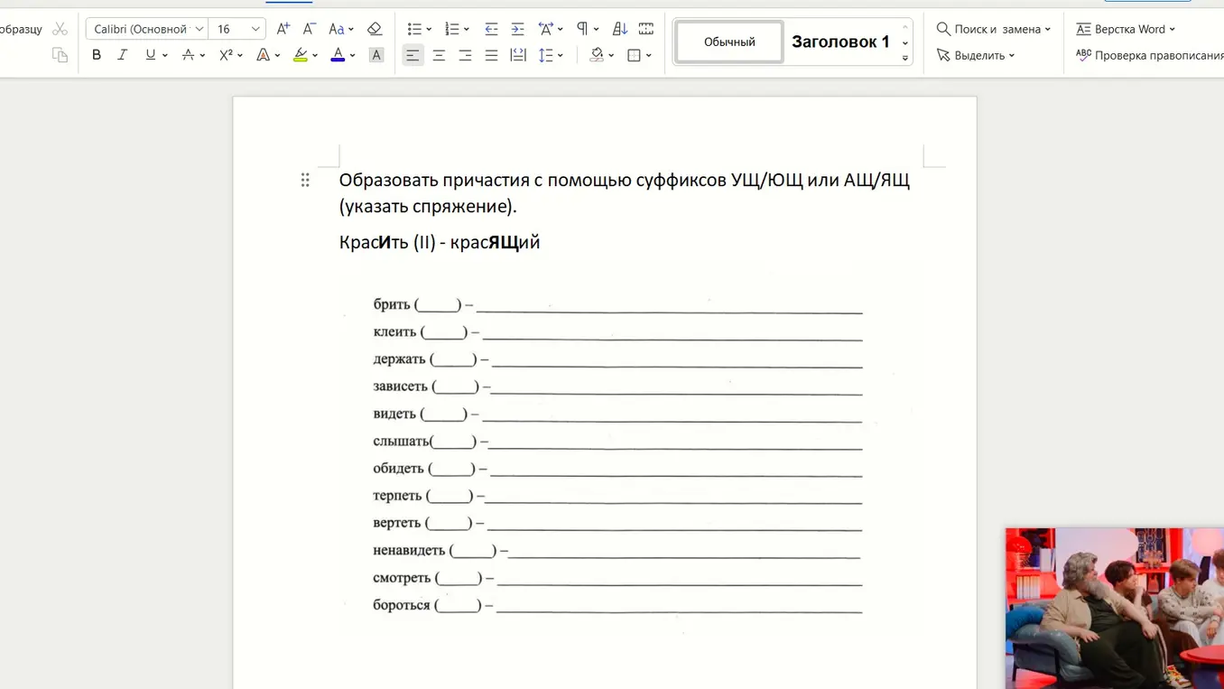This screenshot has height=689, width=1224.
Task: Click paragraph drag handle beside the heading
Action: [305, 181]
